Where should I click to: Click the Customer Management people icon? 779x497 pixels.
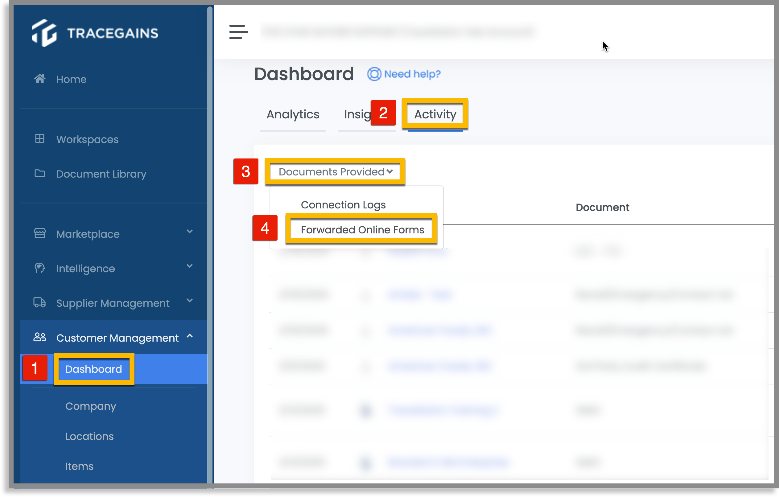click(40, 337)
